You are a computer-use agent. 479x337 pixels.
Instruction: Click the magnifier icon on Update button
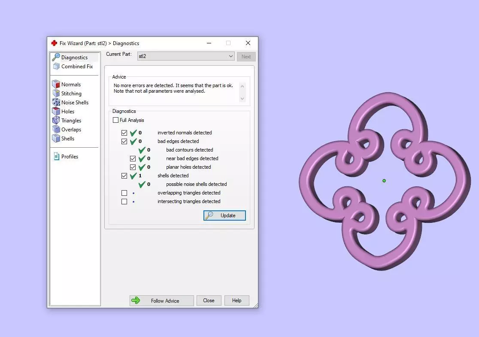(x=209, y=216)
